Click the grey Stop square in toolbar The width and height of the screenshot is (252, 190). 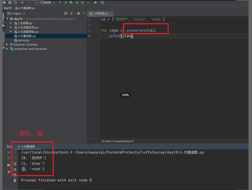(88, 3)
